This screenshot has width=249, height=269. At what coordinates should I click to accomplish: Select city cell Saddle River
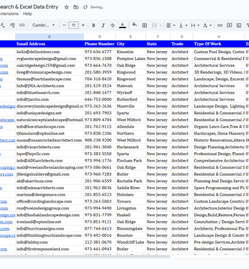(x=131, y=188)
